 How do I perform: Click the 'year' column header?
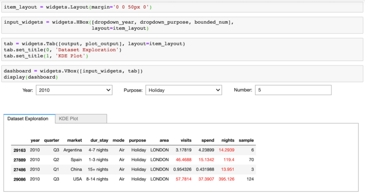(35, 140)
